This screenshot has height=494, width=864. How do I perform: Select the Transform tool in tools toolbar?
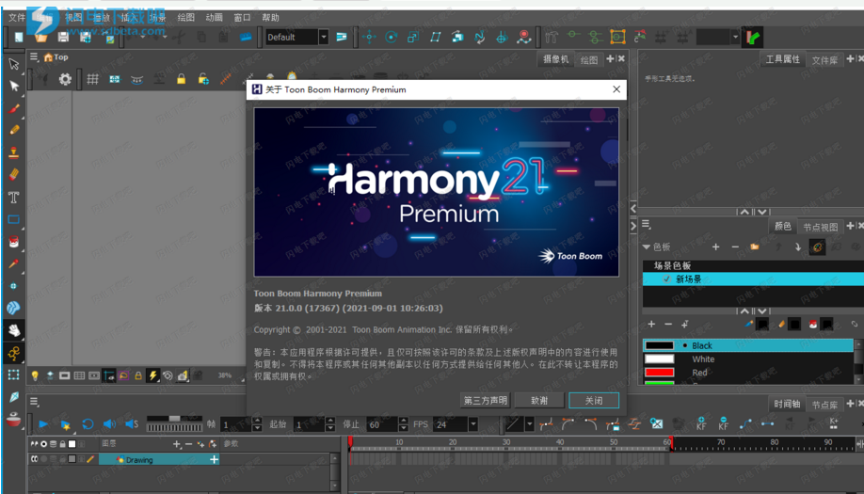tap(14, 64)
